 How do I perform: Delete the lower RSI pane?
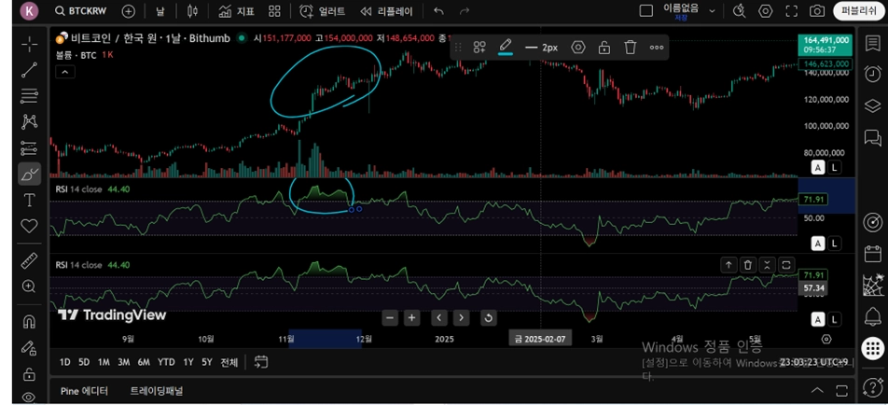(x=747, y=264)
